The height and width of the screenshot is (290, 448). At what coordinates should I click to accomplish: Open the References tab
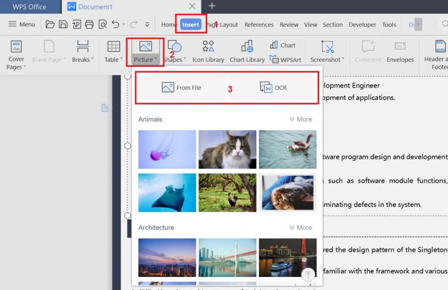pos(259,24)
